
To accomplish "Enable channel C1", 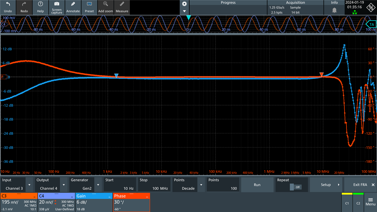I will [x=347, y=202].
